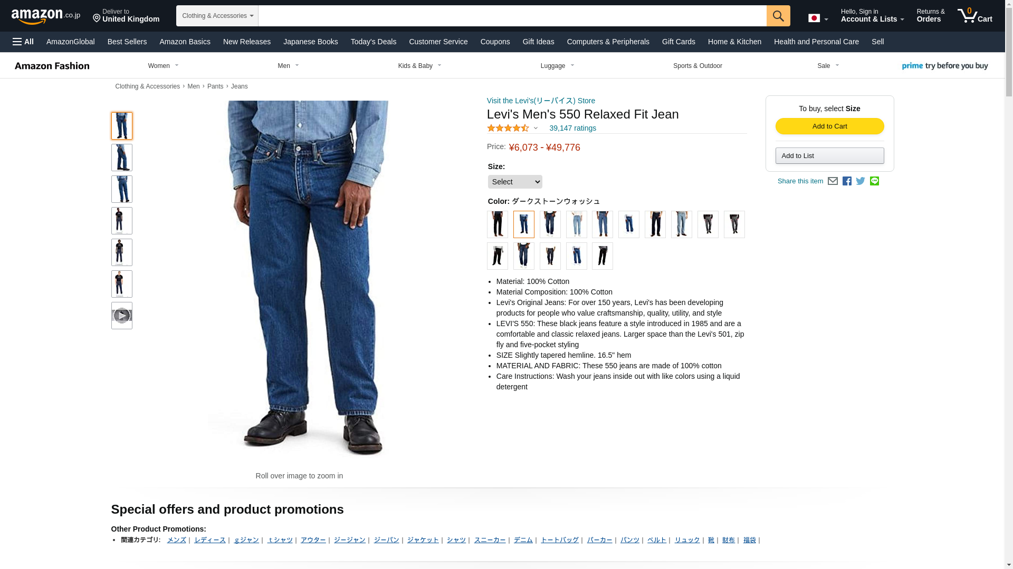Open the shopping cart icon
Image resolution: width=1013 pixels, height=569 pixels.
pos(975,16)
